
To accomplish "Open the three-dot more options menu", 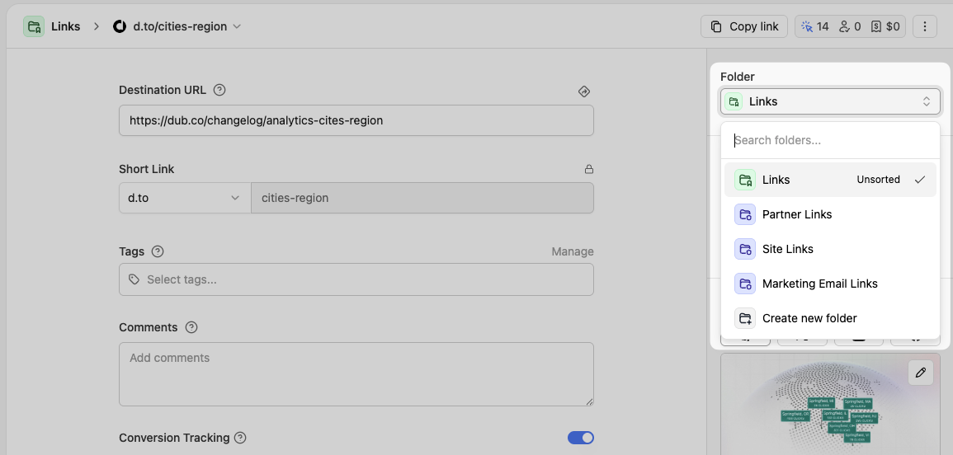I will point(924,26).
